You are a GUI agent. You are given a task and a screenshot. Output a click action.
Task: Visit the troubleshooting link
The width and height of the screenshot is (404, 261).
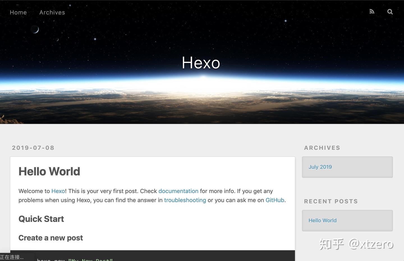click(x=185, y=200)
